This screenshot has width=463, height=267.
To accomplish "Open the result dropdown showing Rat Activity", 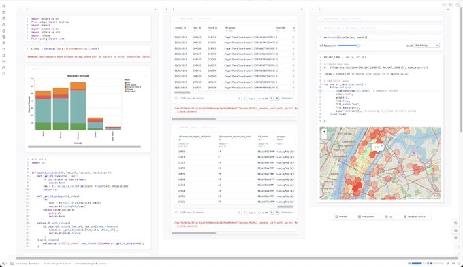I will tap(427, 46).
